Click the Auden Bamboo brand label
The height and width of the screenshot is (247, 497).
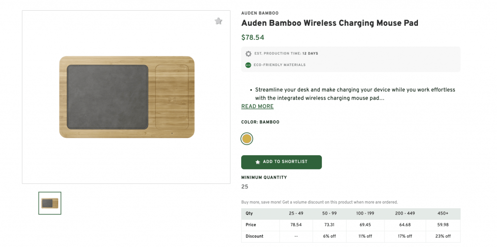tap(260, 13)
